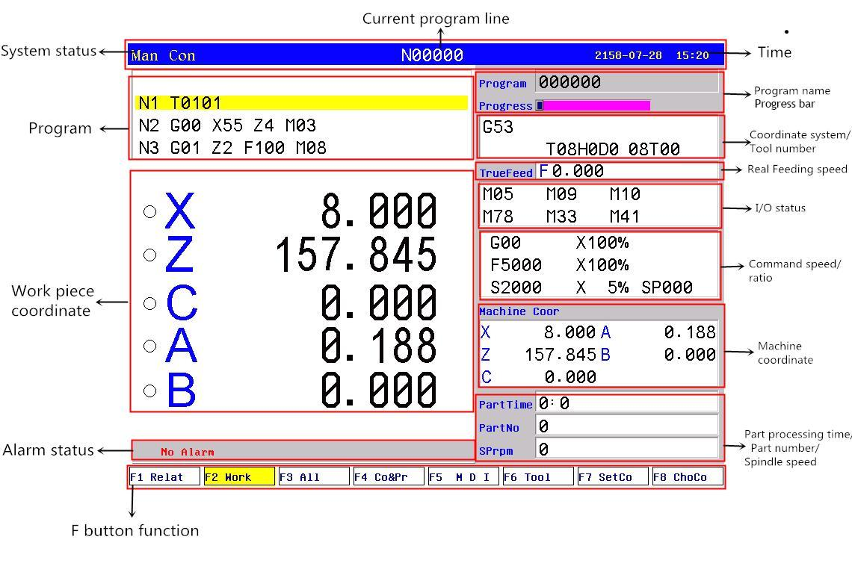Switch to F1 Relat coordinate view

[164, 476]
